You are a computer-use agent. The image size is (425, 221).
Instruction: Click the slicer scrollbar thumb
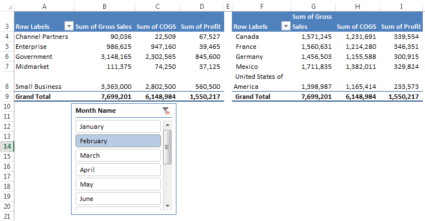pos(168,147)
